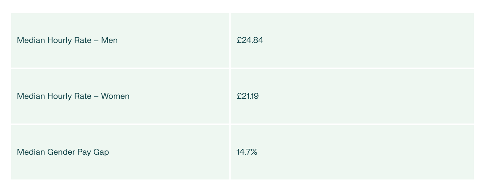The height and width of the screenshot is (192, 493).
Task: Select the 14.7% value cell
Action: 246,152
